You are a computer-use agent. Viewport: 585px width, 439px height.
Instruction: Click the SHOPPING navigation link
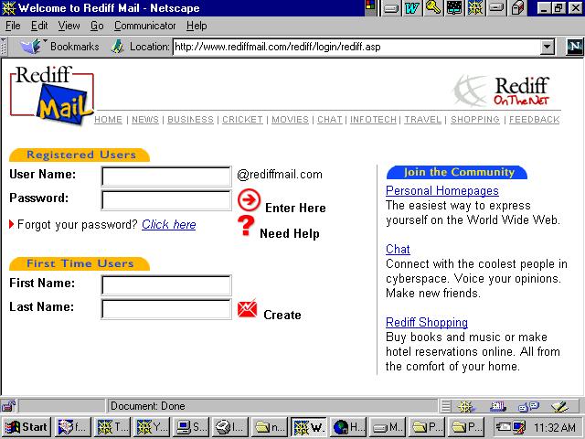[x=475, y=120]
